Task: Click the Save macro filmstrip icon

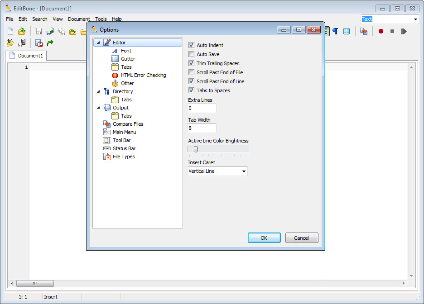Action: pos(22,43)
